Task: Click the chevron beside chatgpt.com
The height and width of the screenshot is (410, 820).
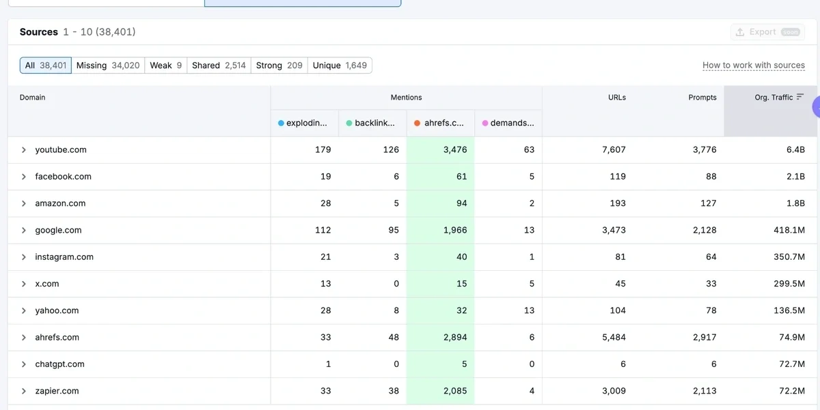Action: pos(23,364)
